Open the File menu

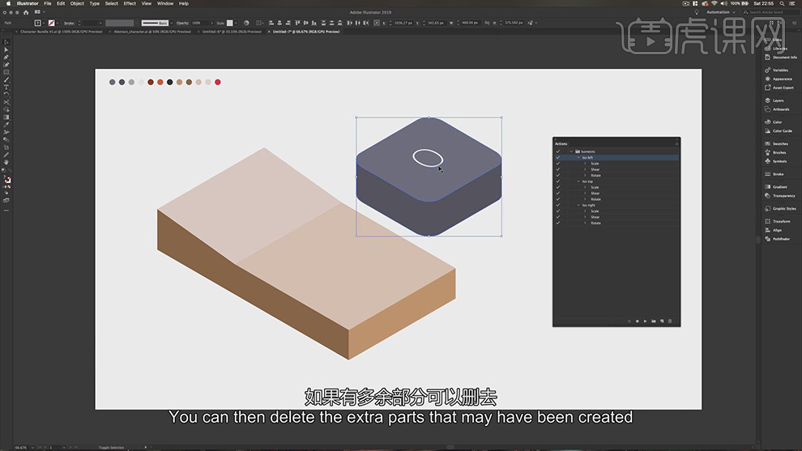coord(48,3)
